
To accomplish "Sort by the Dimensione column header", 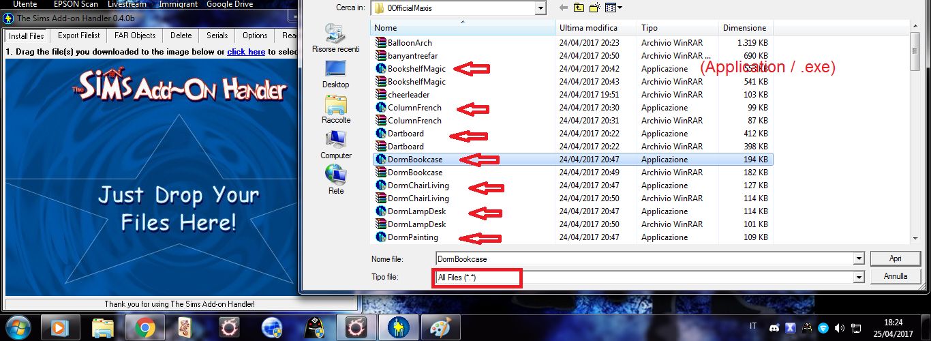I will tap(746, 28).
